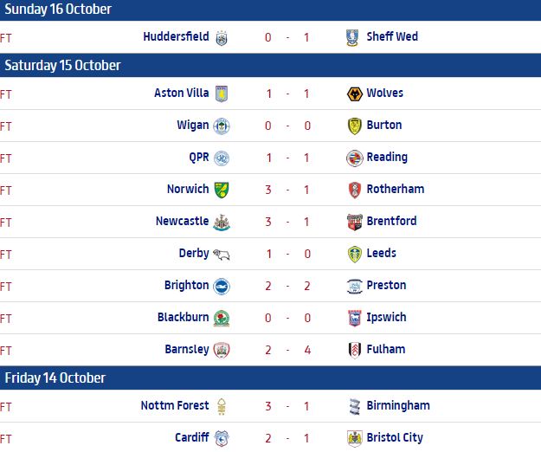
Task: Click the Wolves club crest
Action: [352, 94]
